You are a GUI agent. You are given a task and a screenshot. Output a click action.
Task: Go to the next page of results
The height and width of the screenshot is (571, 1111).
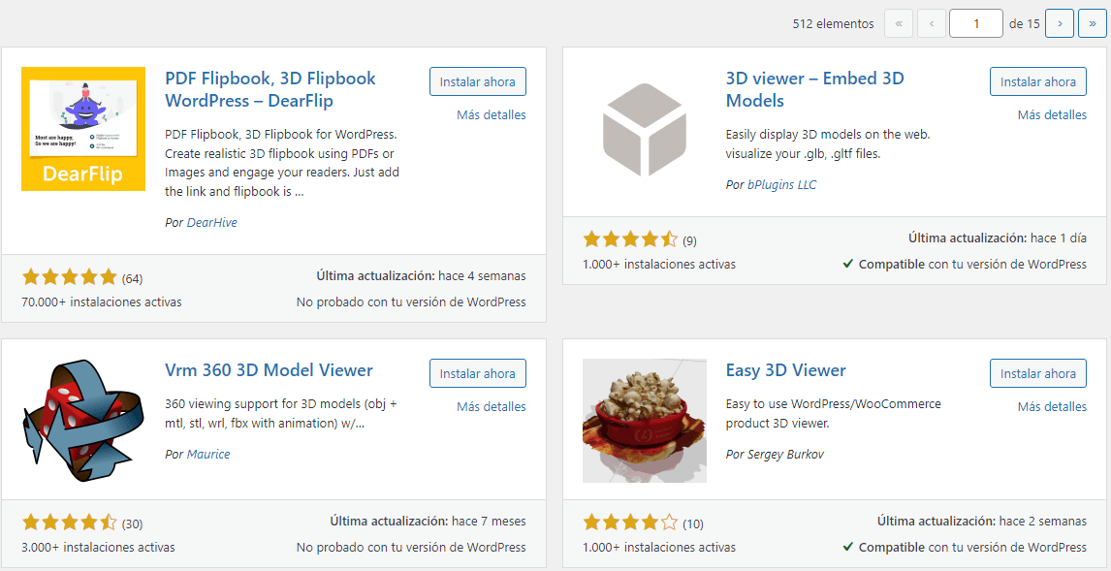[x=1059, y=22]
